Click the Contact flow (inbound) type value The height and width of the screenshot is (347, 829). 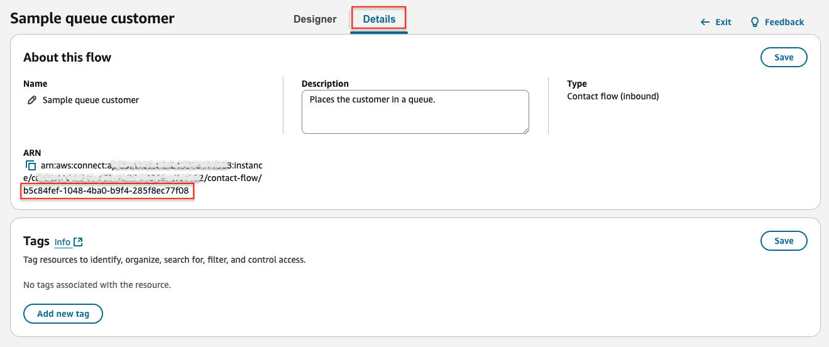pos(612,96)
